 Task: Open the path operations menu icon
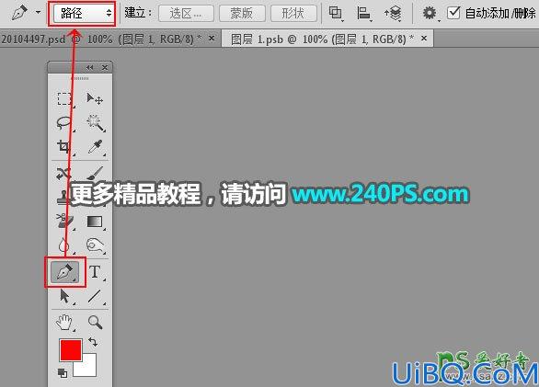336,14
